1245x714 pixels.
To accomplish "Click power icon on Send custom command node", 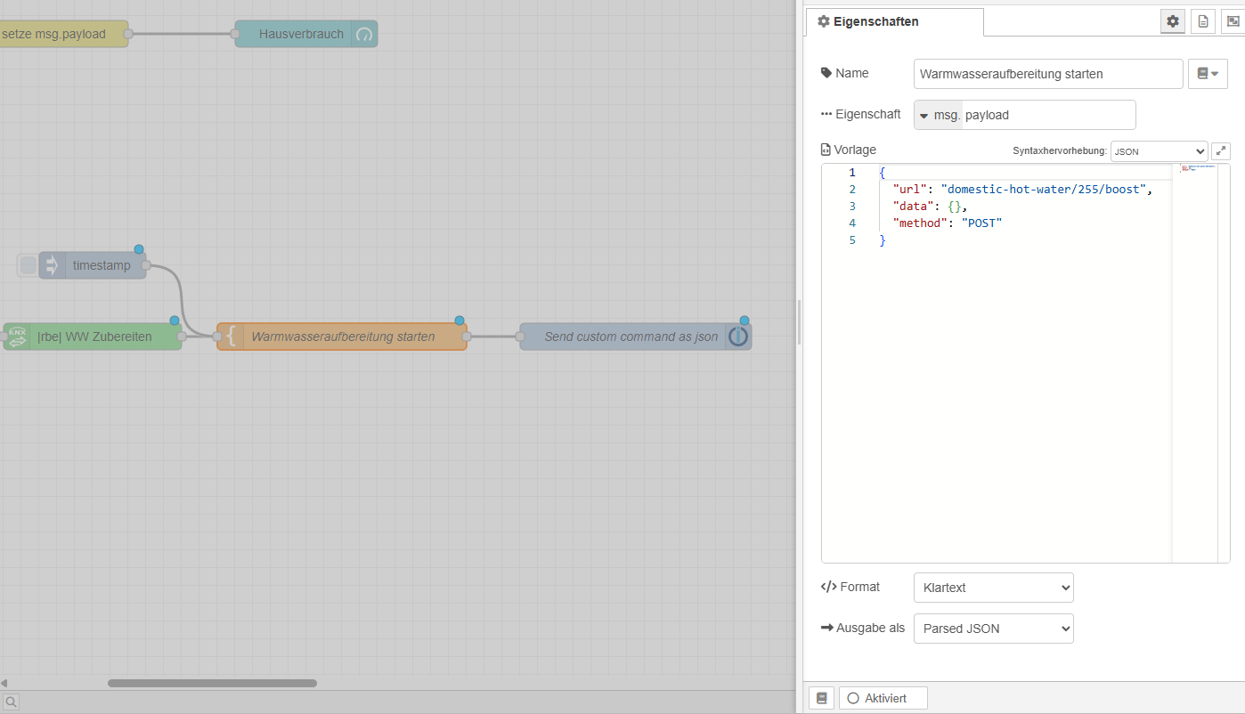I will 738,337.
